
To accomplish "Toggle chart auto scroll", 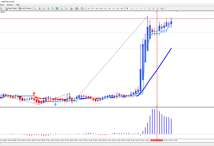I will (x=62, y=9).
